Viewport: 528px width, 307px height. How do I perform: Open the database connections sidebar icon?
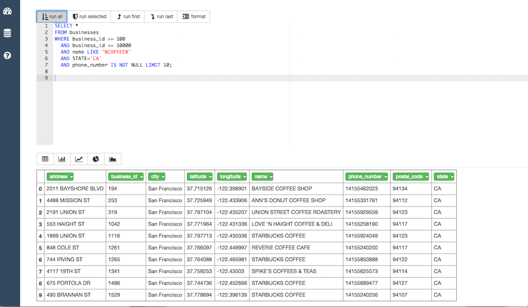pos(7,33)
